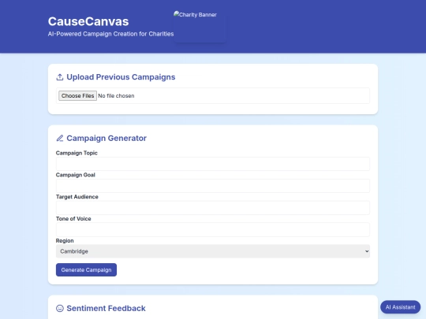Image resolution: width=426 pixels, height=319 pixels.
Task: Focus the Campaign Goal input field
Action: pos(213,186)
